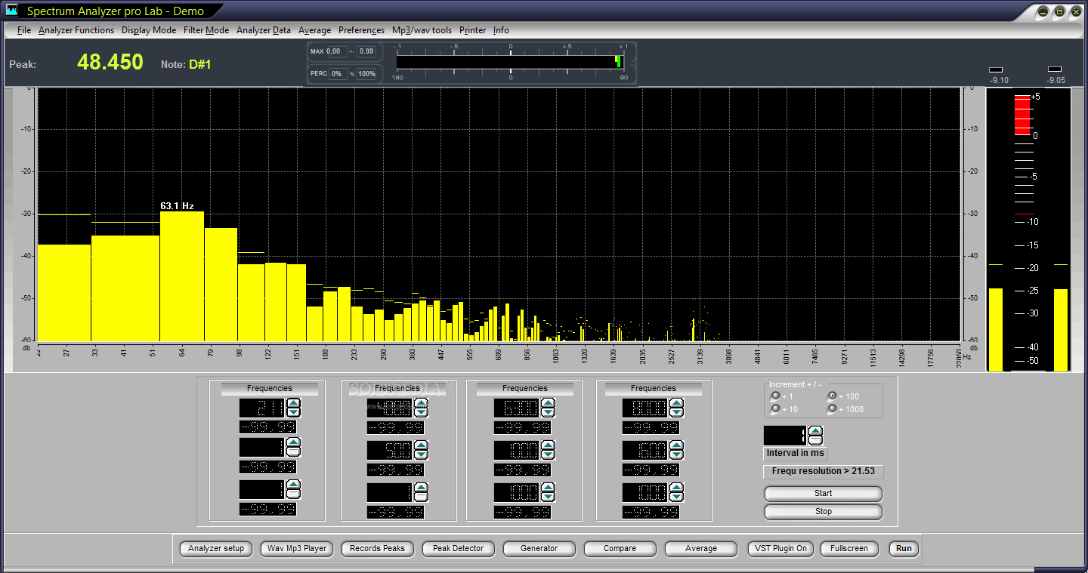Image resolution: width=1088 pixels, height=573 pixels.
Task: Click the 8000 frequency display field
Action: pos(645,408)
